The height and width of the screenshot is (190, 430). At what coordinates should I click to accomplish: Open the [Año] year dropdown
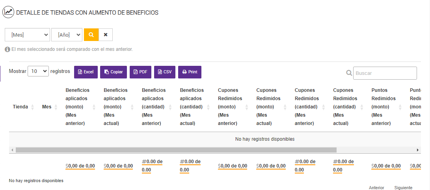tap(67, 35)
